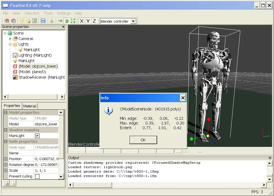
Task: Expand the Cameras tree node
Action: pos(10,39)
